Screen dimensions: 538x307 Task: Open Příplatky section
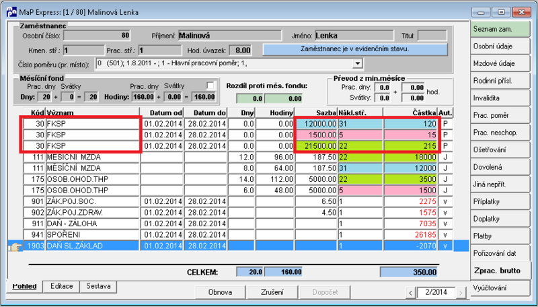tap(500, 201)
